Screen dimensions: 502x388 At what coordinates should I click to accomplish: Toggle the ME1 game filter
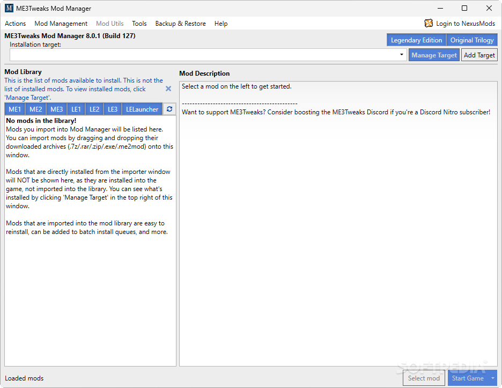pos(14,109)
